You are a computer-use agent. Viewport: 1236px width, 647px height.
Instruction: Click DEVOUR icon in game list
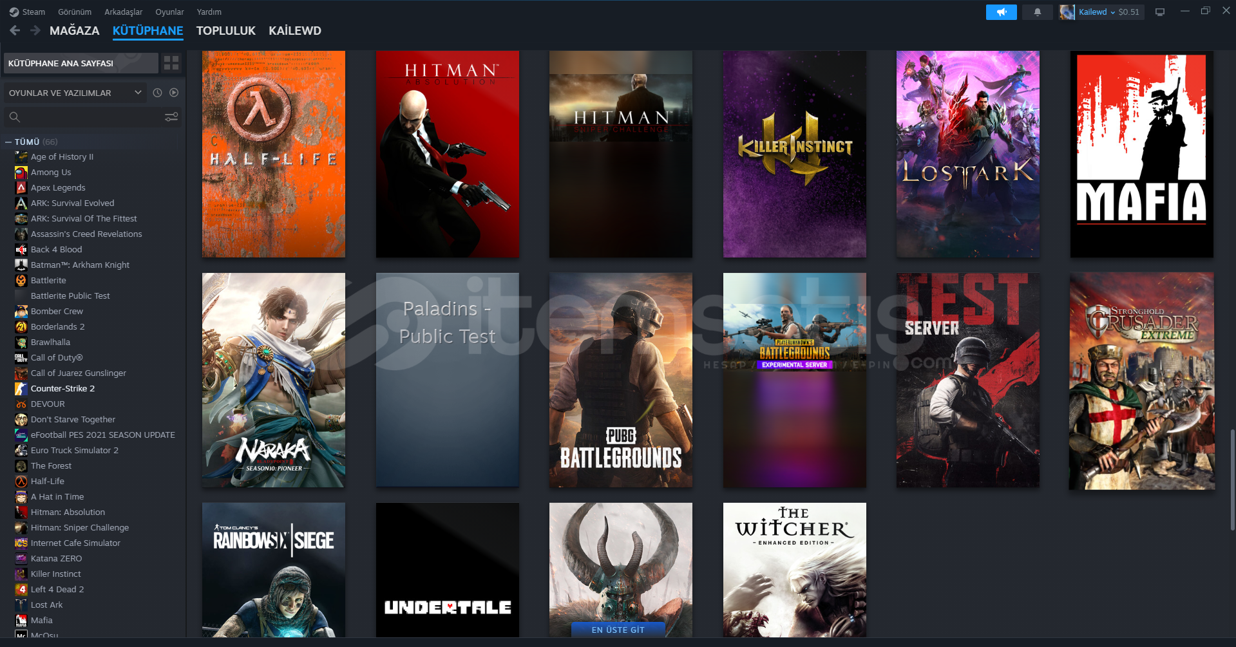[x=21, y=404]
